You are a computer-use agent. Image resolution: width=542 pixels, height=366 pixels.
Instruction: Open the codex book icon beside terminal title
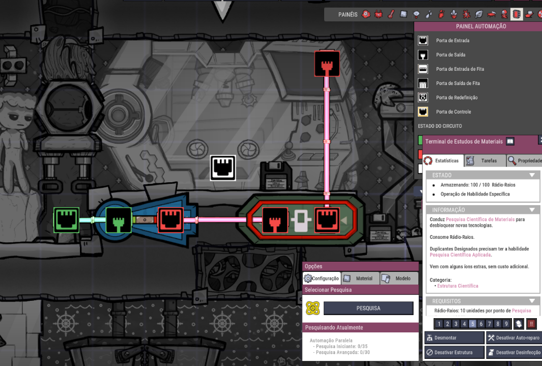click(x=510, y=141)
